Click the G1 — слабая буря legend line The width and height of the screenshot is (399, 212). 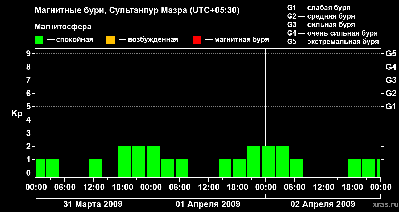tap(319, 8)
